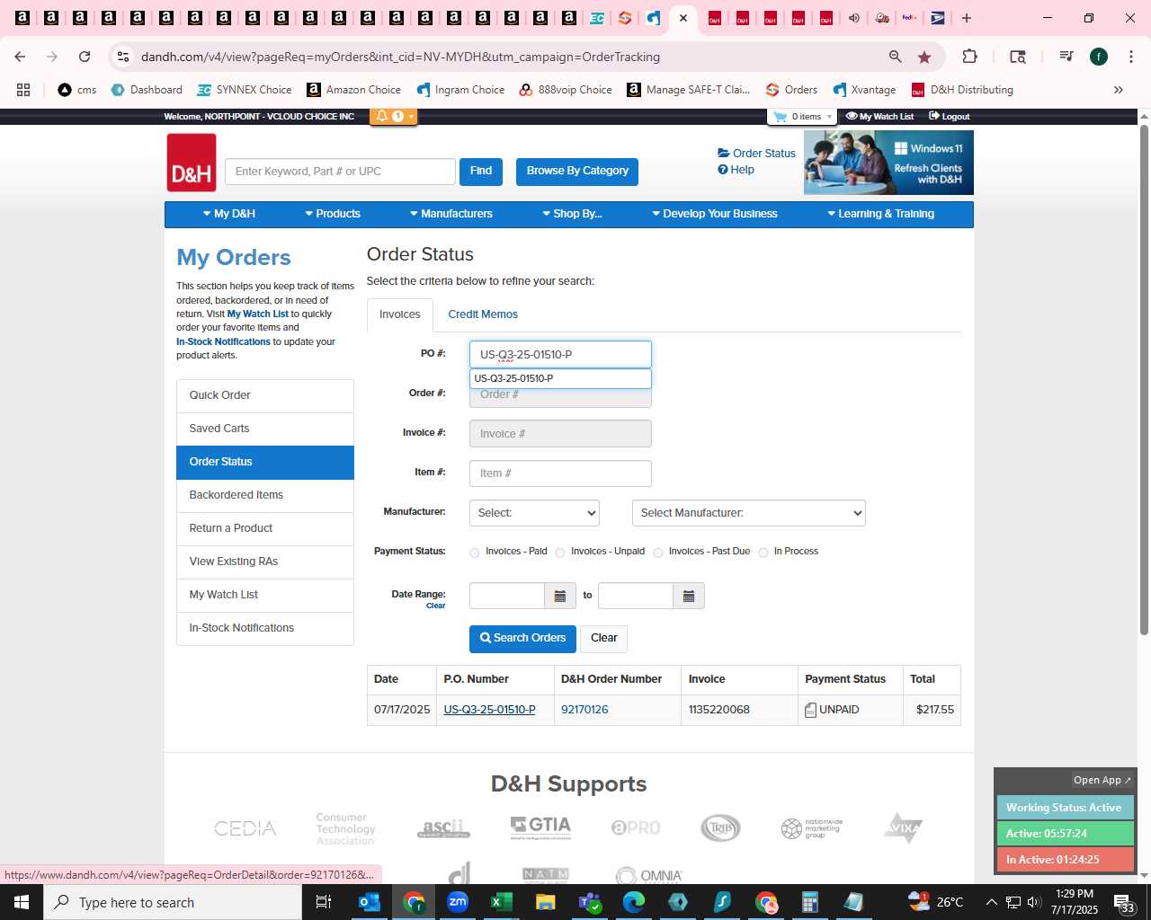Expand Develop Your Business menu
Viewport: 1151px width, 920px height.
[x=715, y=214]
